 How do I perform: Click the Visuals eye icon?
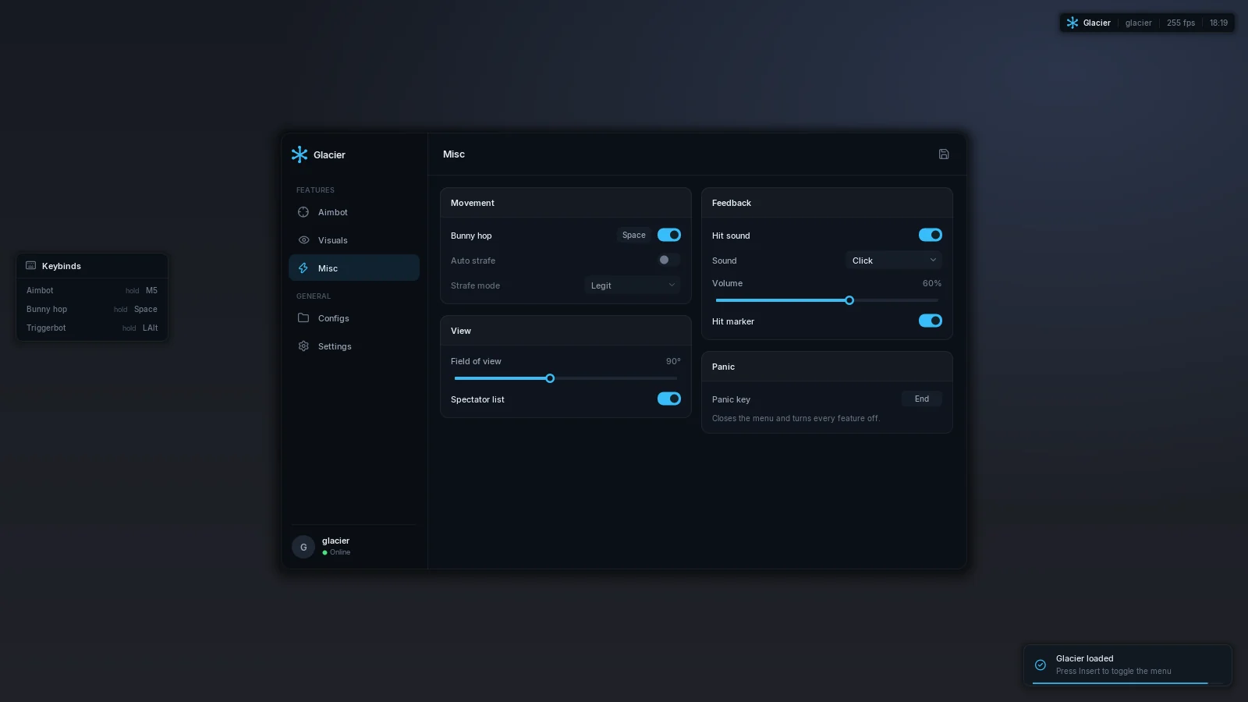303,240
